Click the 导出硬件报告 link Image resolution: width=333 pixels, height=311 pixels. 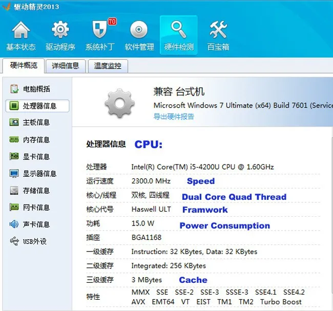174,117
